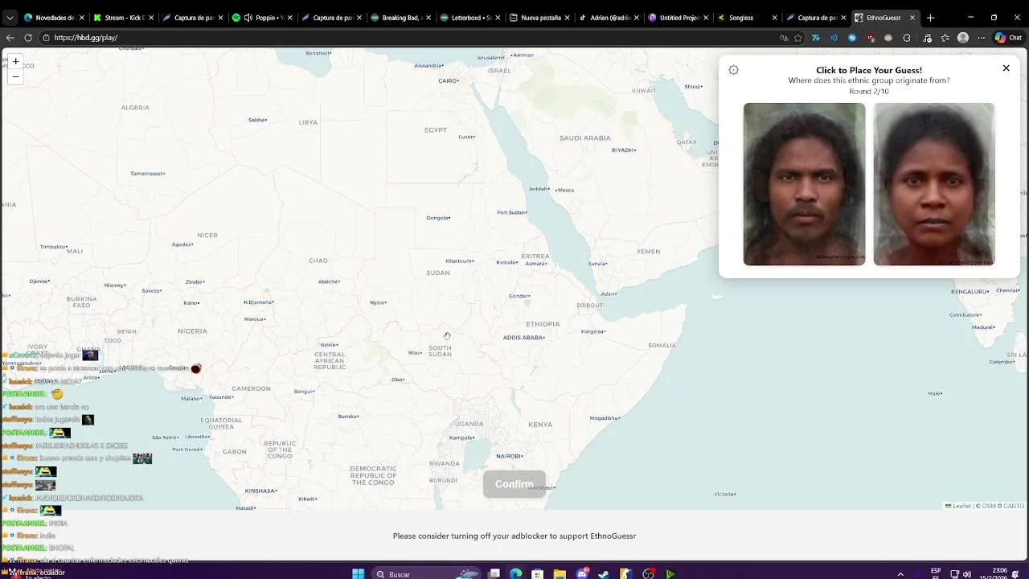Image resolution: width=1029 pixels, height=579 pixels.
Task: Switch to the Letterboxd tab
Action: [x=470, y=18]
